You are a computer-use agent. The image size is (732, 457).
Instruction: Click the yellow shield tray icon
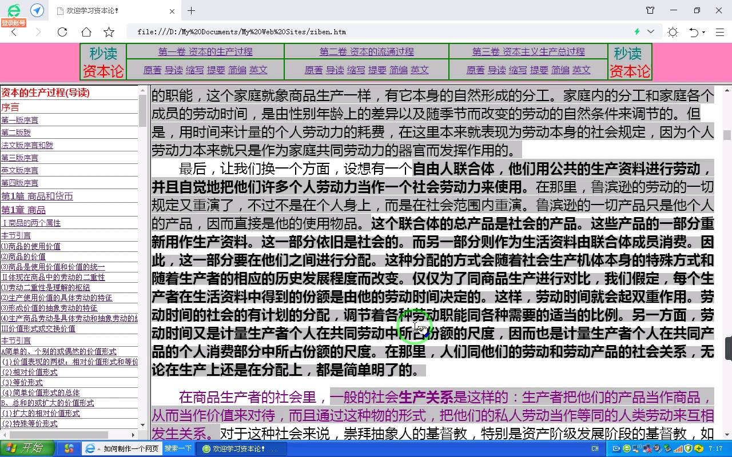689,449
